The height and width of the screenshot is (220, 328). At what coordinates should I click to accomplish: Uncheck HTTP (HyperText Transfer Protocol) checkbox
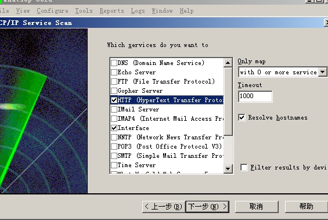(x=114, y=100)
